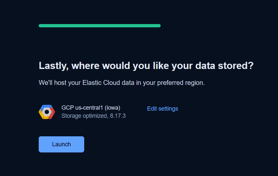Click the 'We'll host your Elastic Cloud data' subtitle
The width and height of the screenshot is (278, 176).
pos(122,83)
